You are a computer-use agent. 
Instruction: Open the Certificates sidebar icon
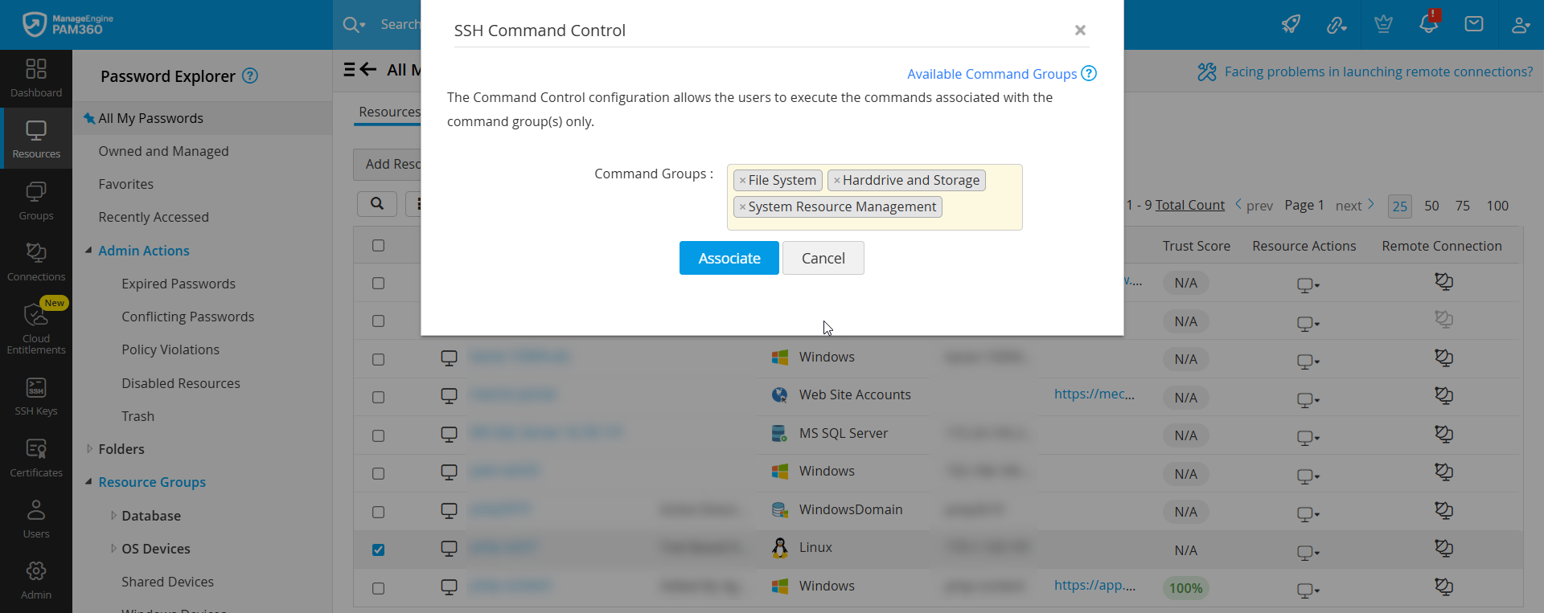coord(36,458)
